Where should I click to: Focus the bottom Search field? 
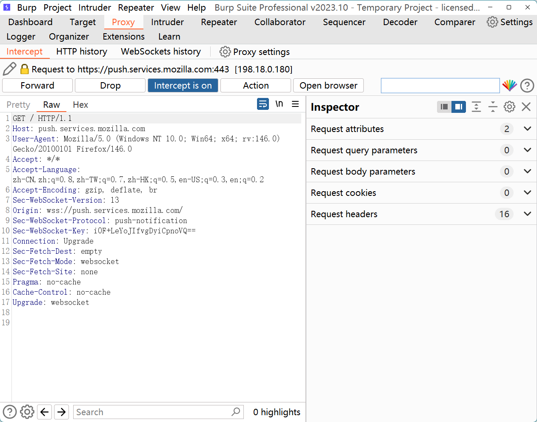point(158,412)
